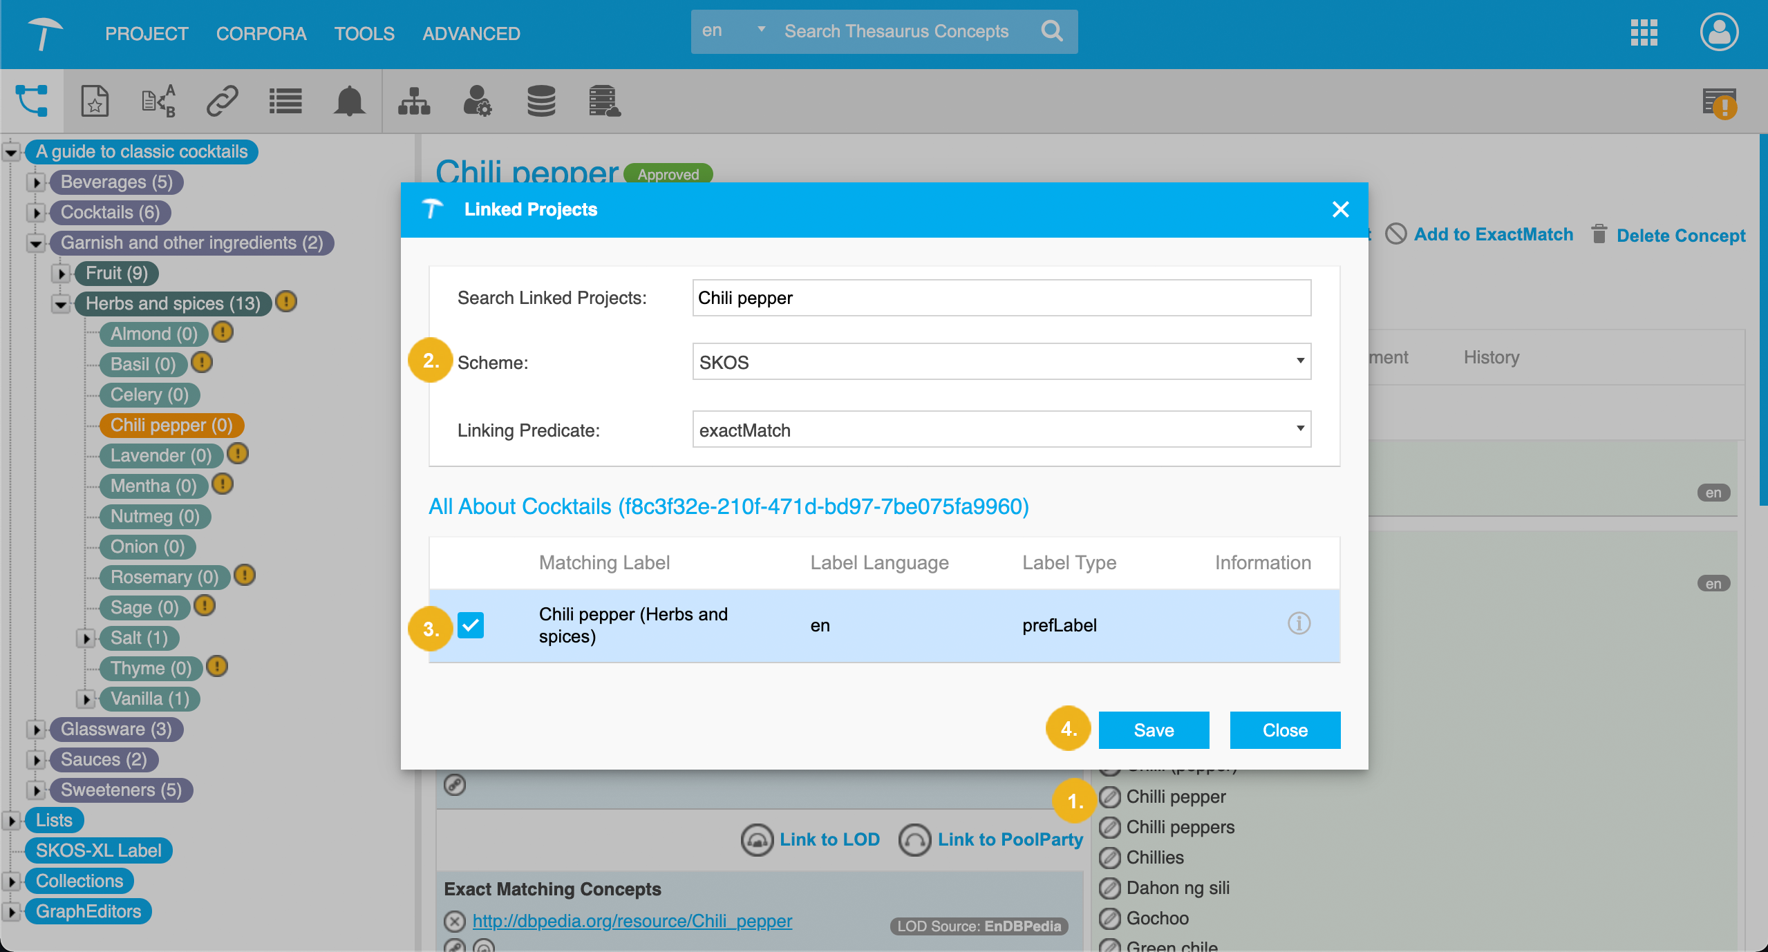
Task: Open the apps grid in the header
Action: pyautogui.click(x=1644, y=32)
